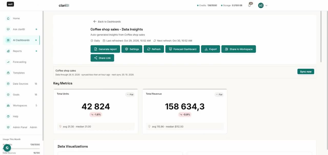Click the back arrow icon

coord(95,22)
